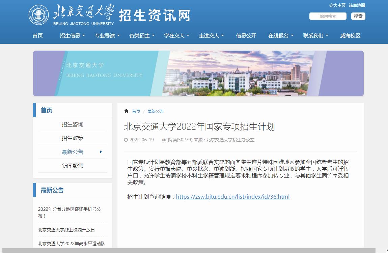Click the 招生资讯网 site title
The image size is (388, 253).
[x=155, y=15]
